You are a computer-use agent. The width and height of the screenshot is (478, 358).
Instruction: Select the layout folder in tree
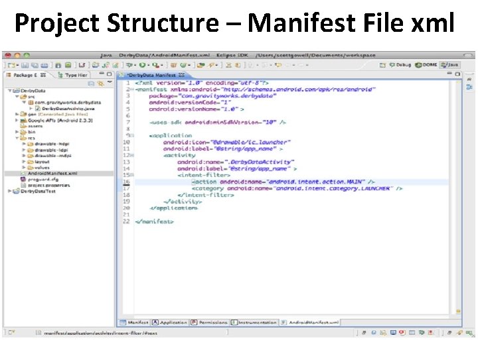click(42, 162)
